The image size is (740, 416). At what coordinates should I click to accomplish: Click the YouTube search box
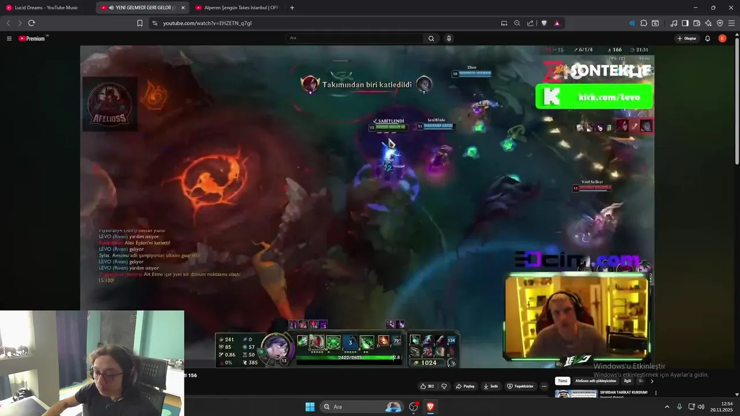tap(354, 38)
